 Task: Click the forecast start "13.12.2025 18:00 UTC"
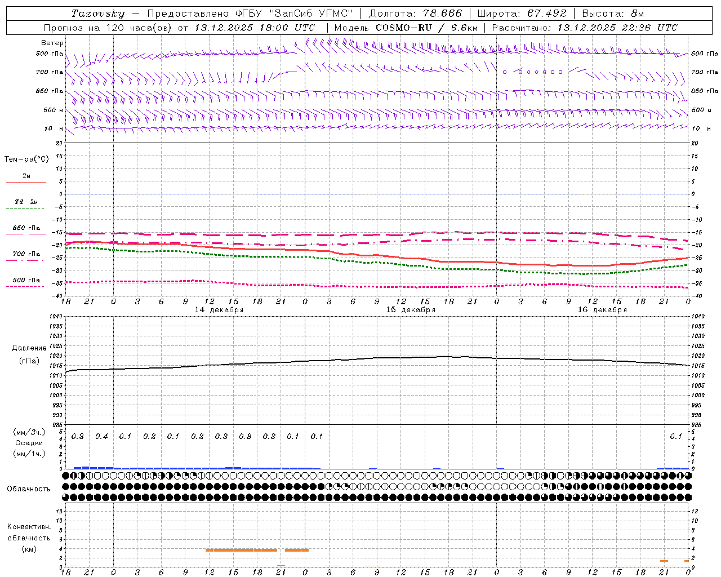click(255, 28)
